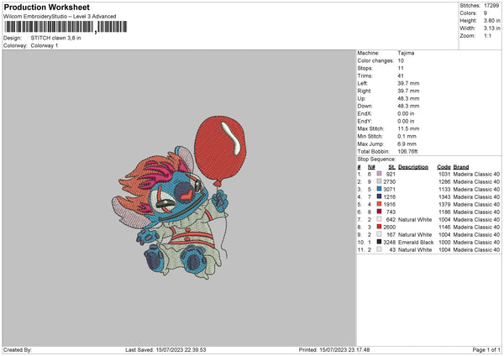Select the navy swatch in code 1343 row
The height and width of the screenshot is (356, 504).
379,196
